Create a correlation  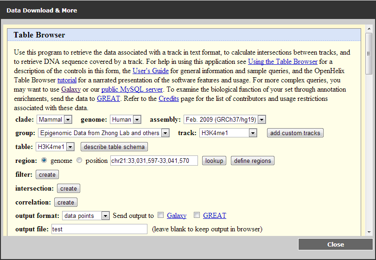(66, 202)
